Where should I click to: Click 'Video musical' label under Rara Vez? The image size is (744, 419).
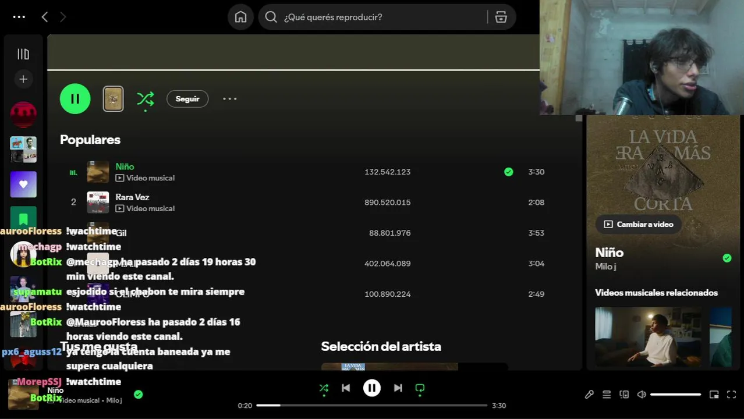(150, 208)
